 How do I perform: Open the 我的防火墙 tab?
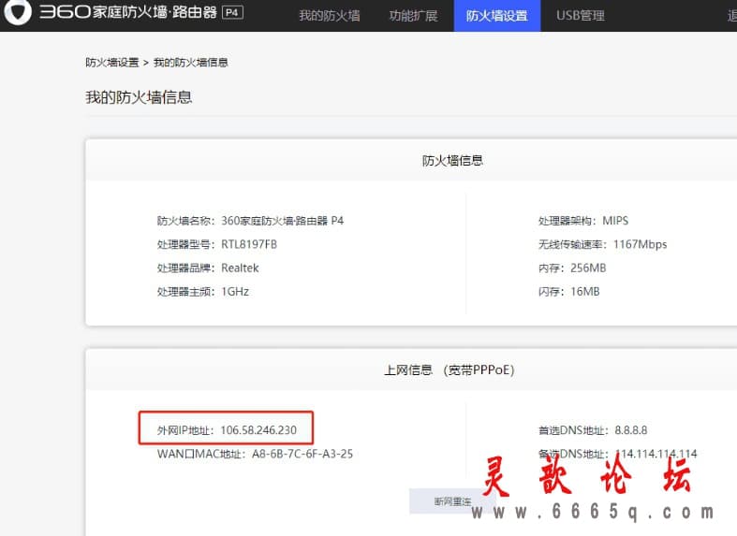coord(330,16)
